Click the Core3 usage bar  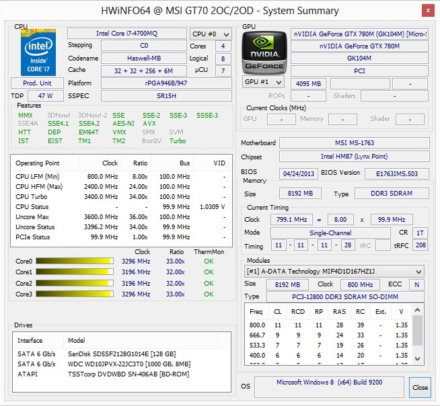[x=75, y=294]
